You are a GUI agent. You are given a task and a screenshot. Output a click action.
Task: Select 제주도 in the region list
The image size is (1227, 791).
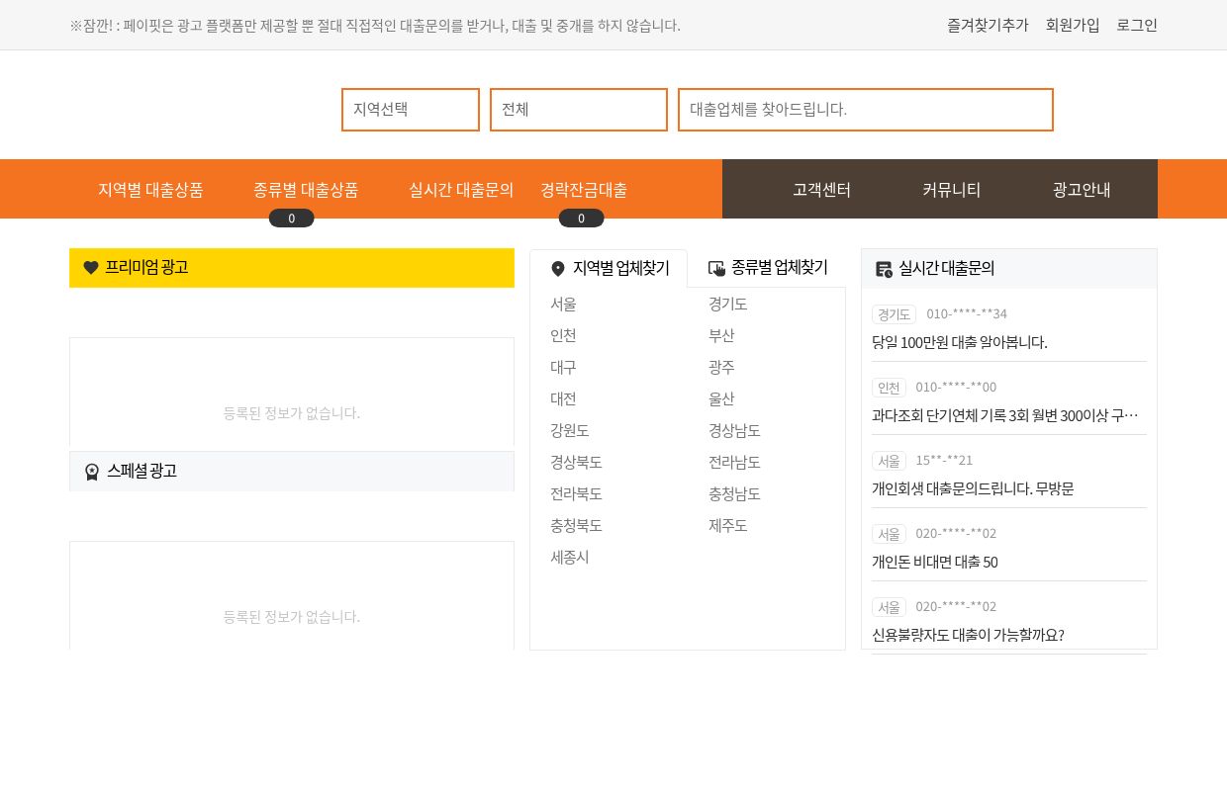point(728,526)
